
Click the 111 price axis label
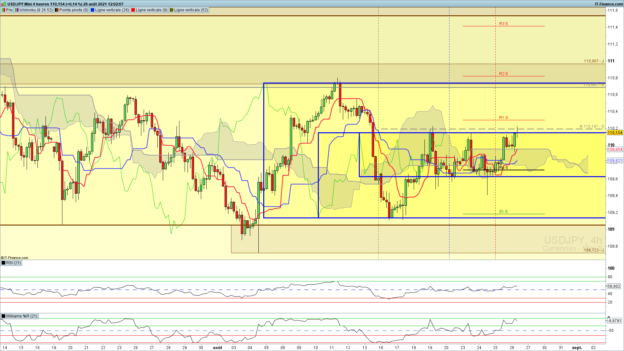(611, 61)
